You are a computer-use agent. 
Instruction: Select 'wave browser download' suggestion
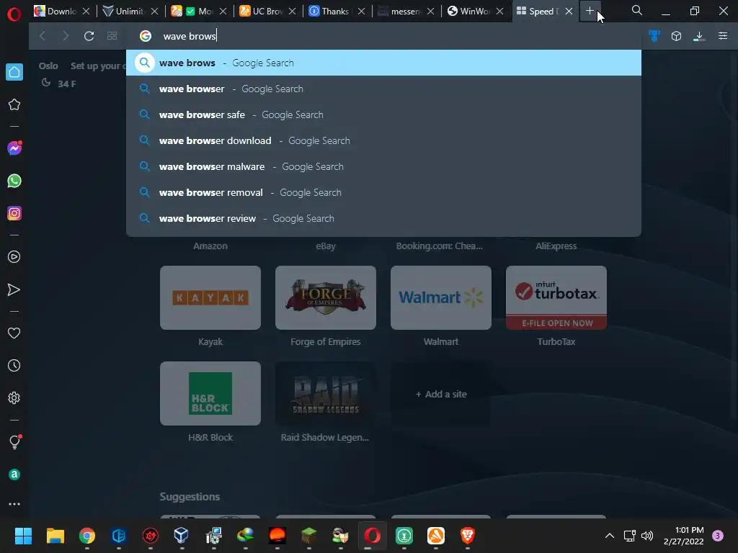(383, 140)
